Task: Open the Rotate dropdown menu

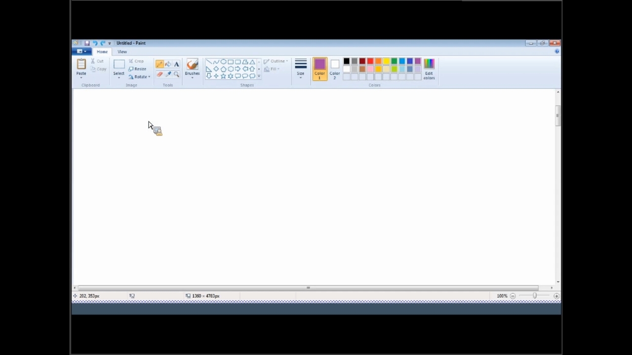Action: point(140,77)
